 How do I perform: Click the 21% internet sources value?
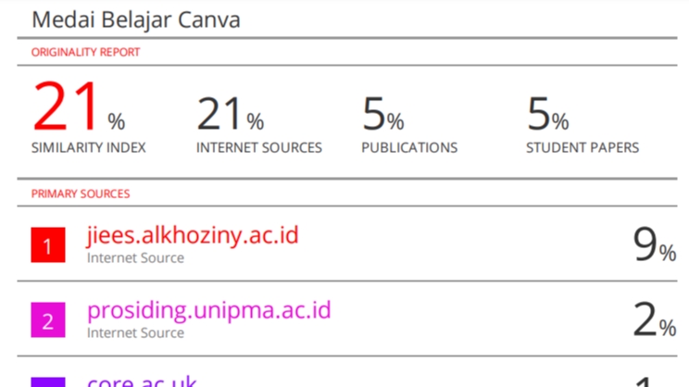(230, 114)
